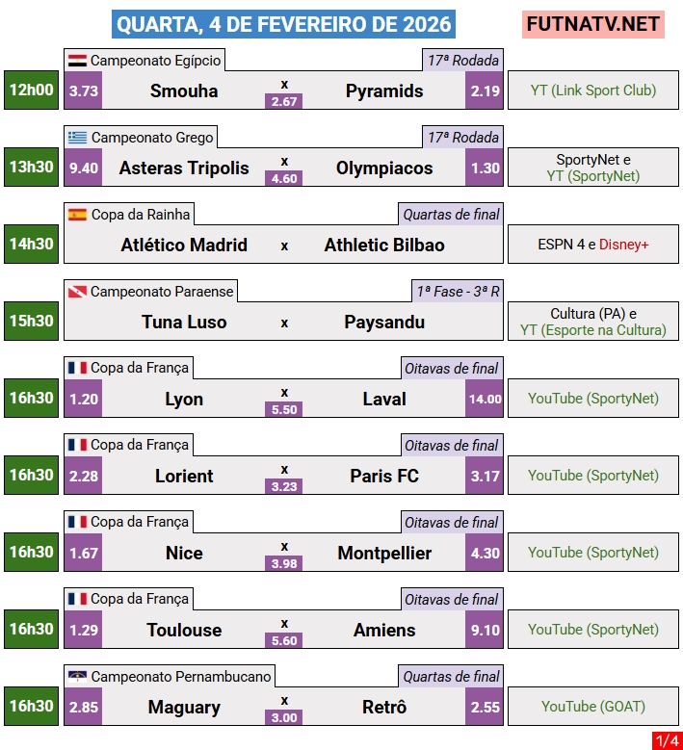683x750 pixels.
Task: Select Olympiacos win odds 1.30
Action: point(485,168)
